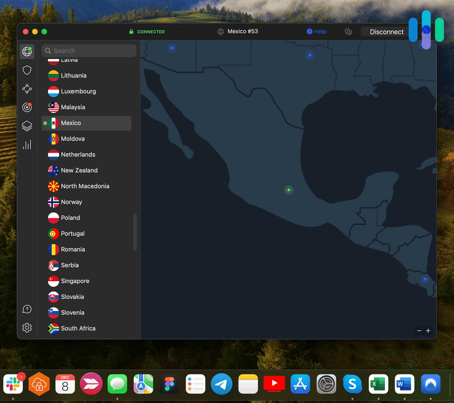This screenshot has width=454, height=403.
Task: Pause the VPN using the pause shield icon
Action: coord(348,32)
